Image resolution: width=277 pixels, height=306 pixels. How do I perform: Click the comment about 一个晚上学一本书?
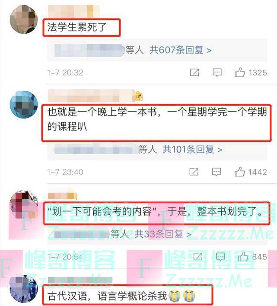(x=157, y=119)
